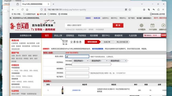Click the 手机号码 input field

tap(77, 73)
